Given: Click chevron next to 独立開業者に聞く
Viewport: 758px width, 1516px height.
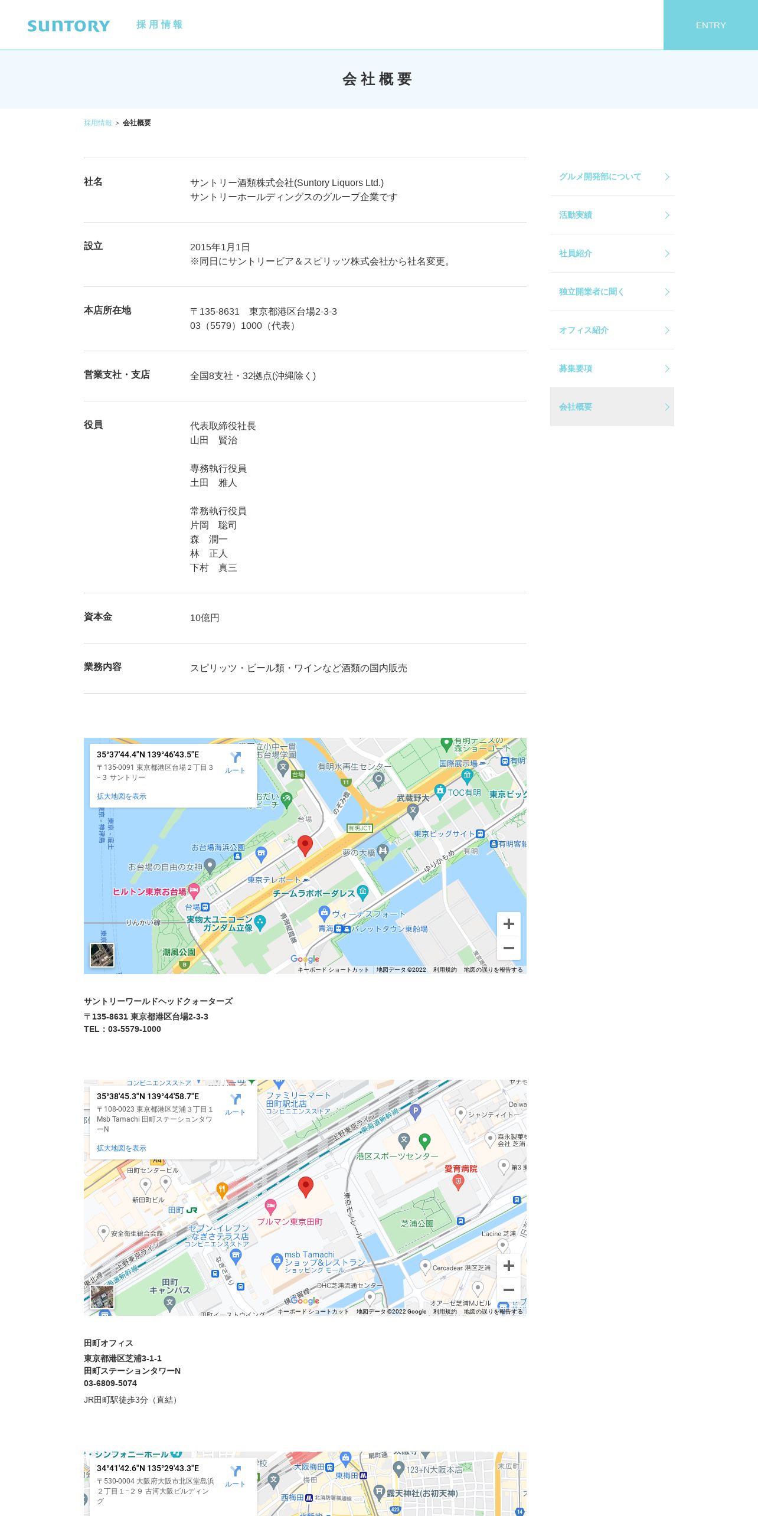Looking at the screenshot, I should (667, 292).
